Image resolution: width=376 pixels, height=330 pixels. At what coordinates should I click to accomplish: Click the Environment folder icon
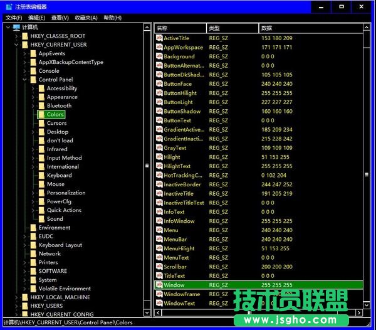tap(33, 228)
